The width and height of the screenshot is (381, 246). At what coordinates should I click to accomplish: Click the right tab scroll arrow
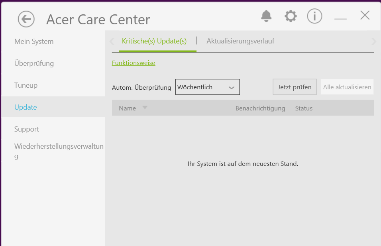(374, 41)
